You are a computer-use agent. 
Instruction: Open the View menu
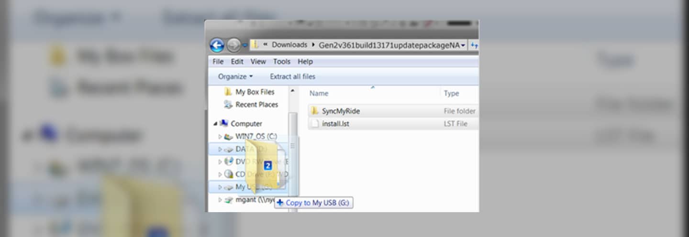click(x=258, y=62)
